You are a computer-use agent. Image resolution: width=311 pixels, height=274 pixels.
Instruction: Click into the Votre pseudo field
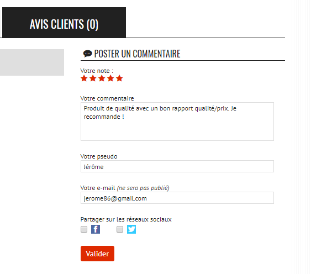point(177,166)
